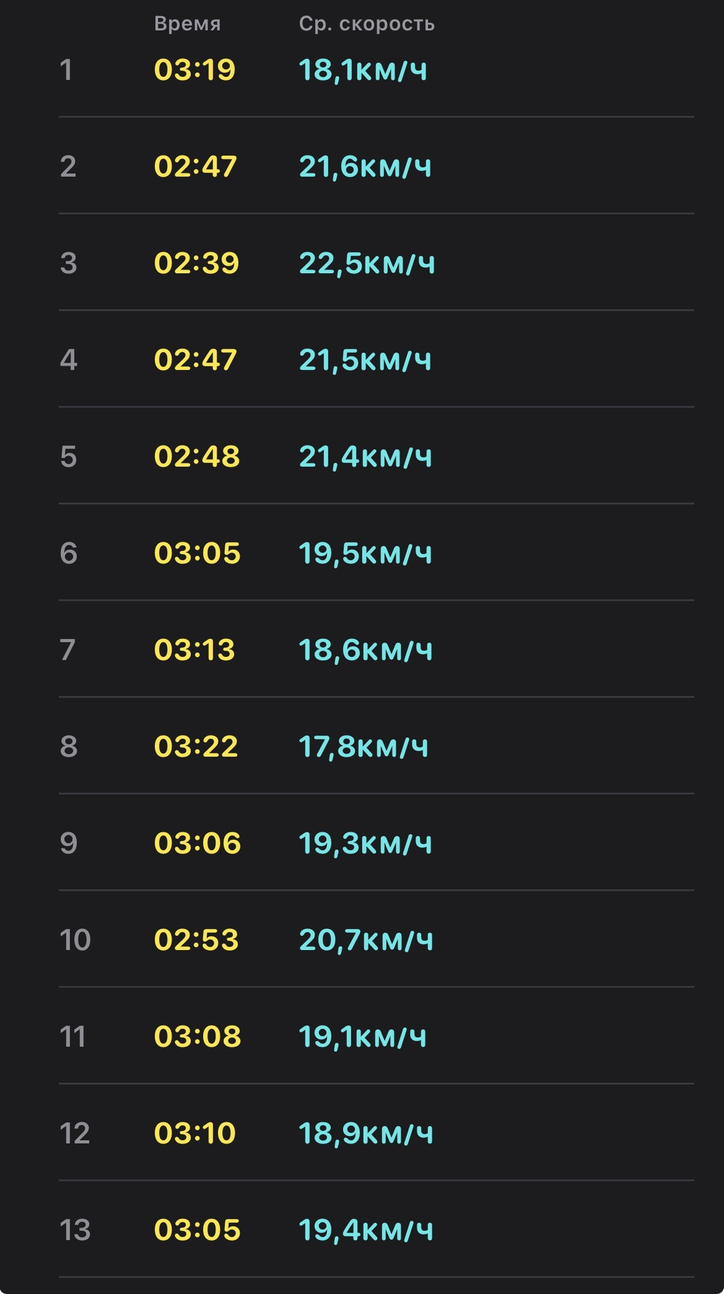
Task: Tap the 18,9км/ч speed in split 12
Action: 366,1133
